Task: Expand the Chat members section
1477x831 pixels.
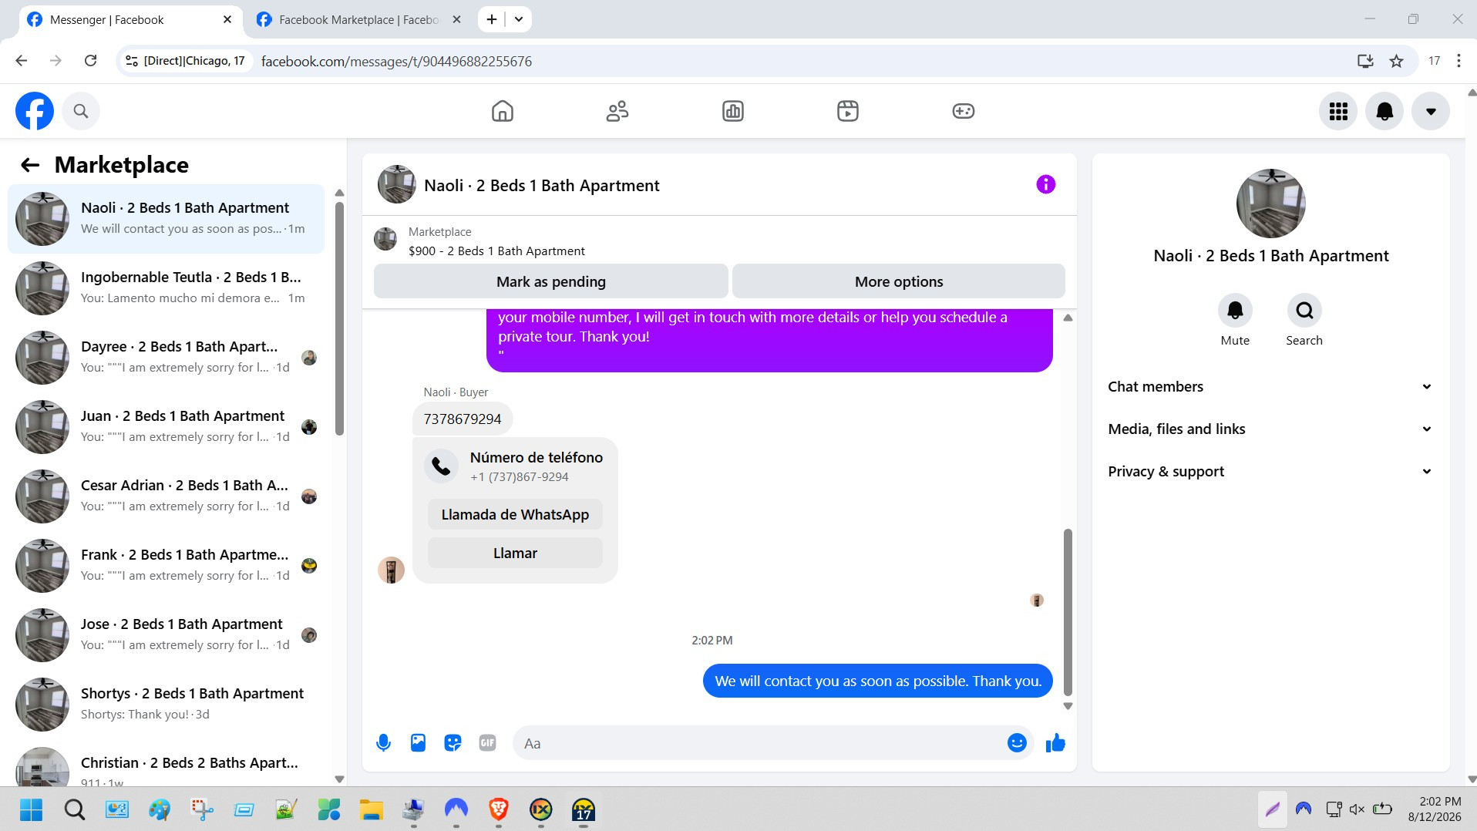Action: (1270, 387)
